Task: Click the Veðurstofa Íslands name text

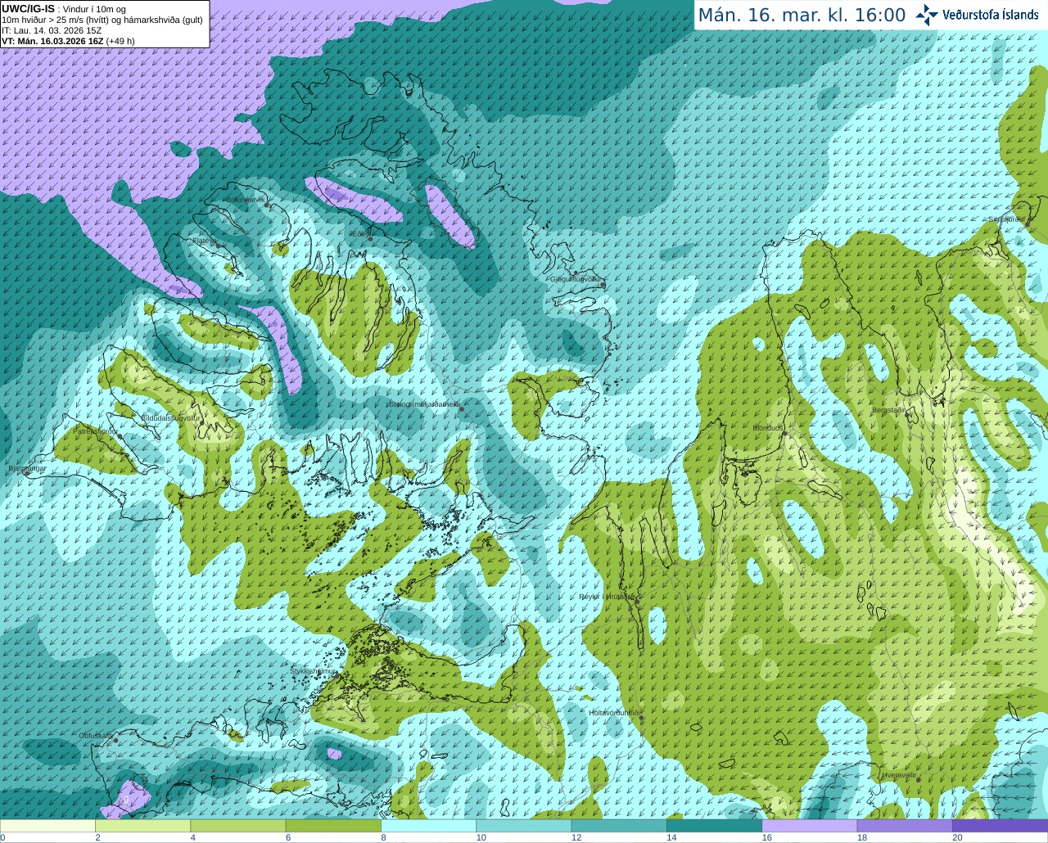Action: [x=990, y=15]
